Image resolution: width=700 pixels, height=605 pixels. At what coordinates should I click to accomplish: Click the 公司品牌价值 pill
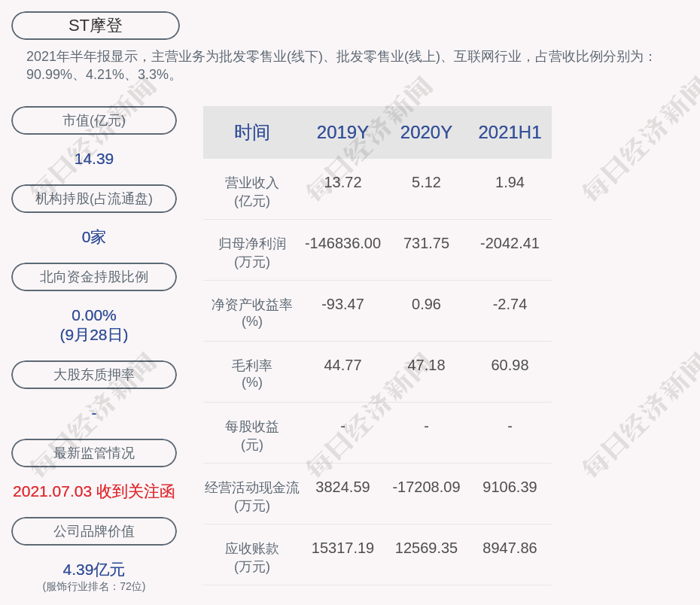94,531
